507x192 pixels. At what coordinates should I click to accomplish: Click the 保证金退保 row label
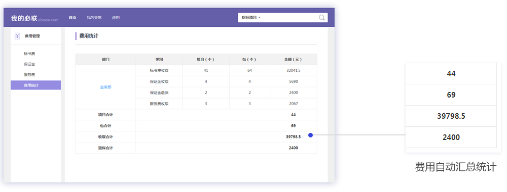(x=159, y=93)
